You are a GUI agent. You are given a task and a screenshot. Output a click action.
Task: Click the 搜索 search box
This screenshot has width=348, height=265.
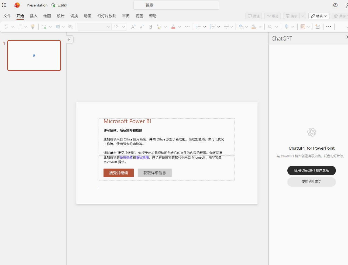point(176,5)
